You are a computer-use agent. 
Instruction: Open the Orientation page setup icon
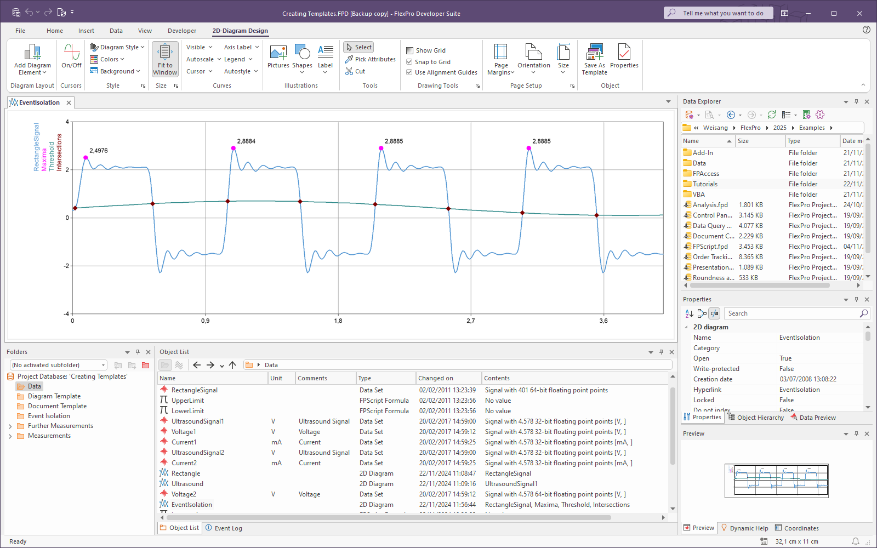[x=533, y=53]
